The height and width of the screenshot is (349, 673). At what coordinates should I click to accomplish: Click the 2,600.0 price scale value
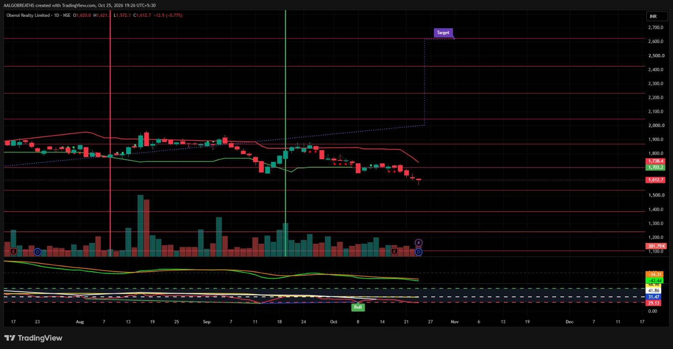pyautogui.click(x=656, y=41)
